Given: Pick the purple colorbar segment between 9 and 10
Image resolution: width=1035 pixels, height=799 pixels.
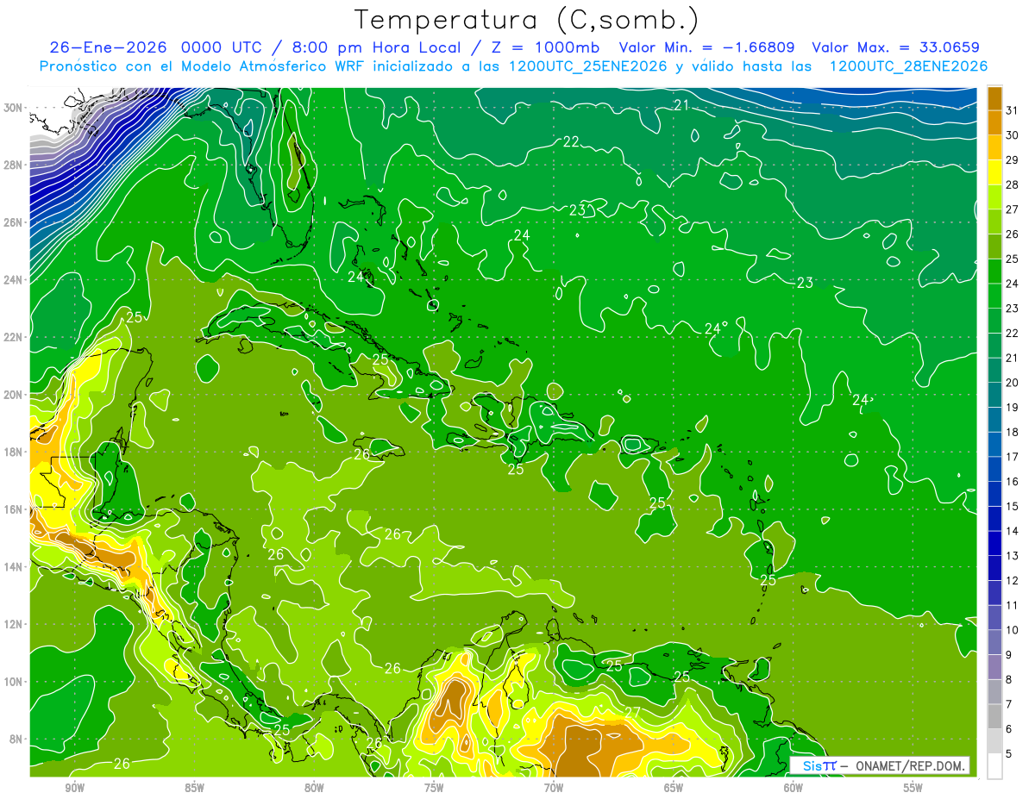Looking at the screenshot, I should [994, 642].
